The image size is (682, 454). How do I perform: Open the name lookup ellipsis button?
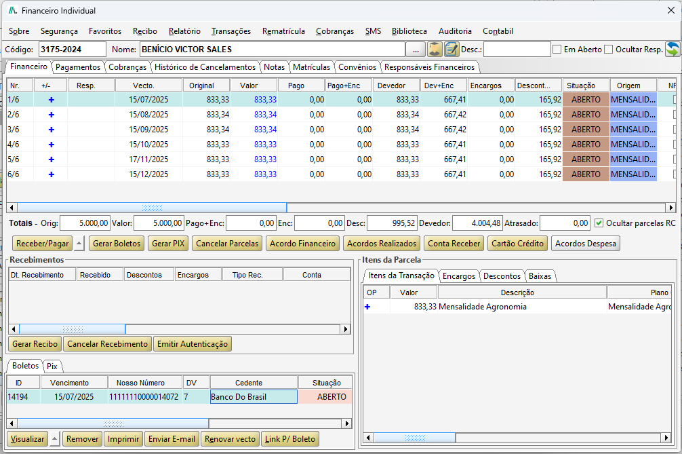[416, 50]
